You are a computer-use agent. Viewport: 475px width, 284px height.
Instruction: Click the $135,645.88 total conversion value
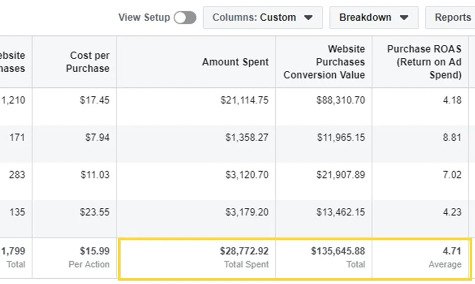(x=338, y=251)
